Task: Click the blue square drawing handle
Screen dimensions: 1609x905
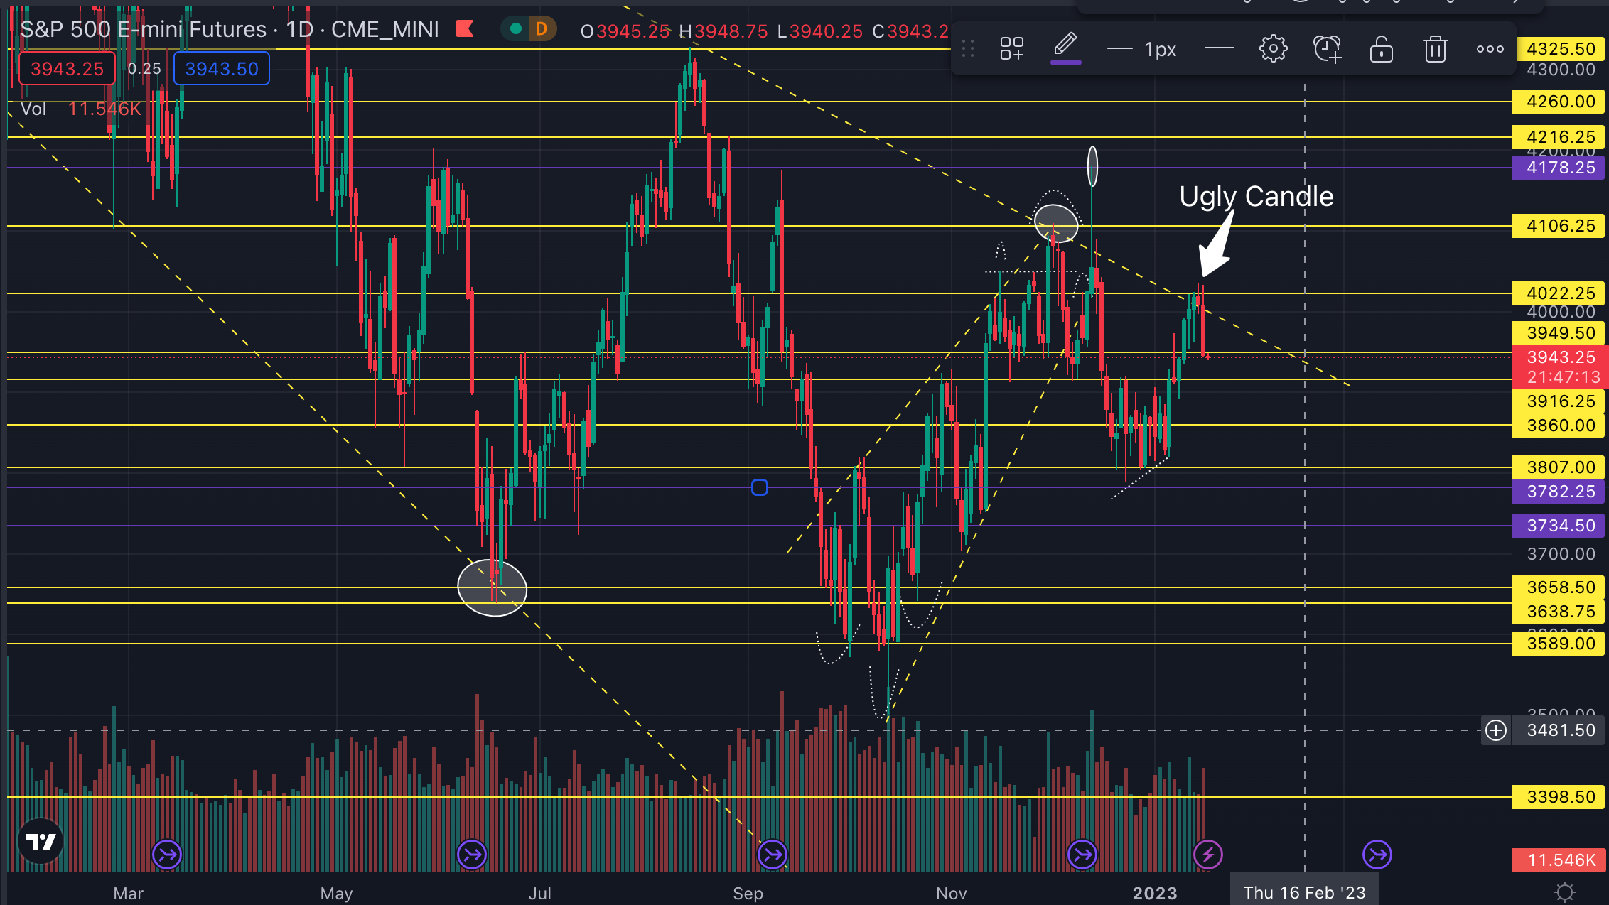Action: point(760,487)
